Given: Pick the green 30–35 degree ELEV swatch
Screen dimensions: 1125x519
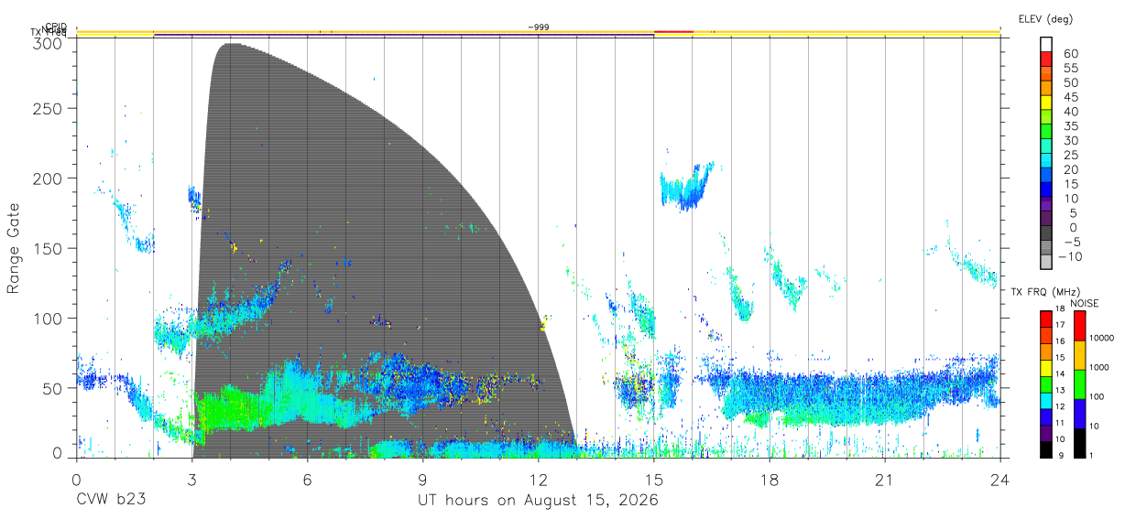Looking at the screenshot, I should click(x=1046, y=133).
